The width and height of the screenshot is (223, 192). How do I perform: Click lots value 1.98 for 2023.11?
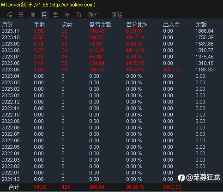[39, 31]
